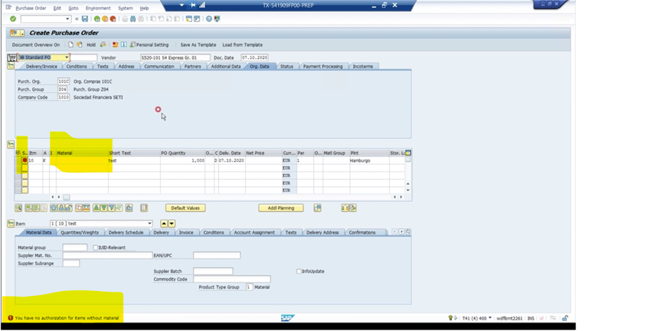Switch to the Delivery/Invoice header tab
Screen dimensions: 646x331
point(41,66)
